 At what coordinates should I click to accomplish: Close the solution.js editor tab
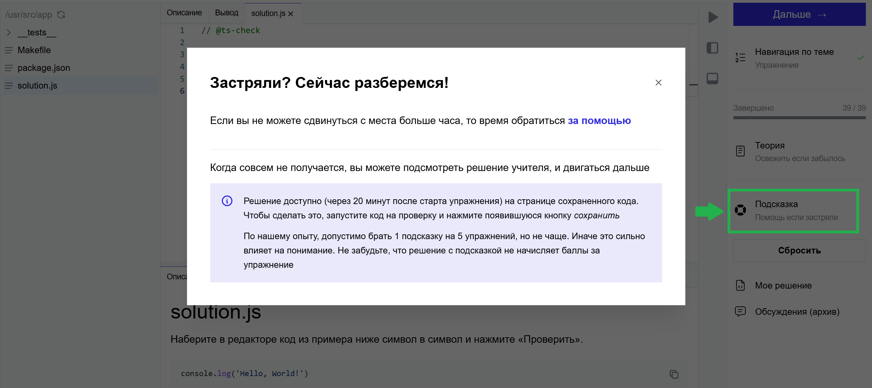(291, 14)
